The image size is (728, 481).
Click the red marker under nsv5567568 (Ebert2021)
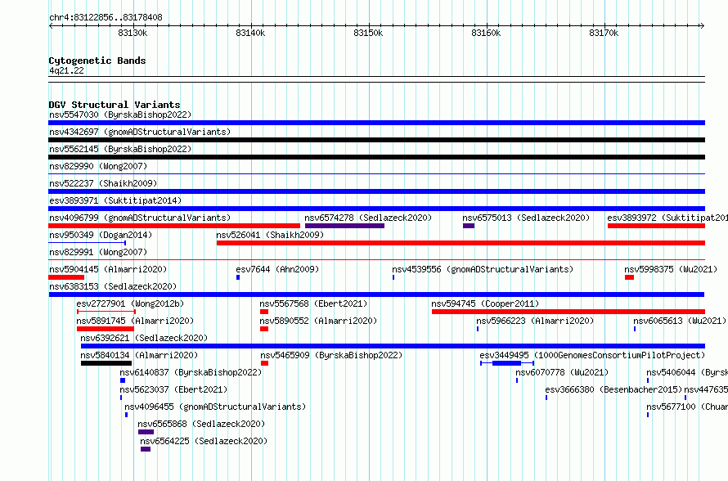(x=264, y=312)
